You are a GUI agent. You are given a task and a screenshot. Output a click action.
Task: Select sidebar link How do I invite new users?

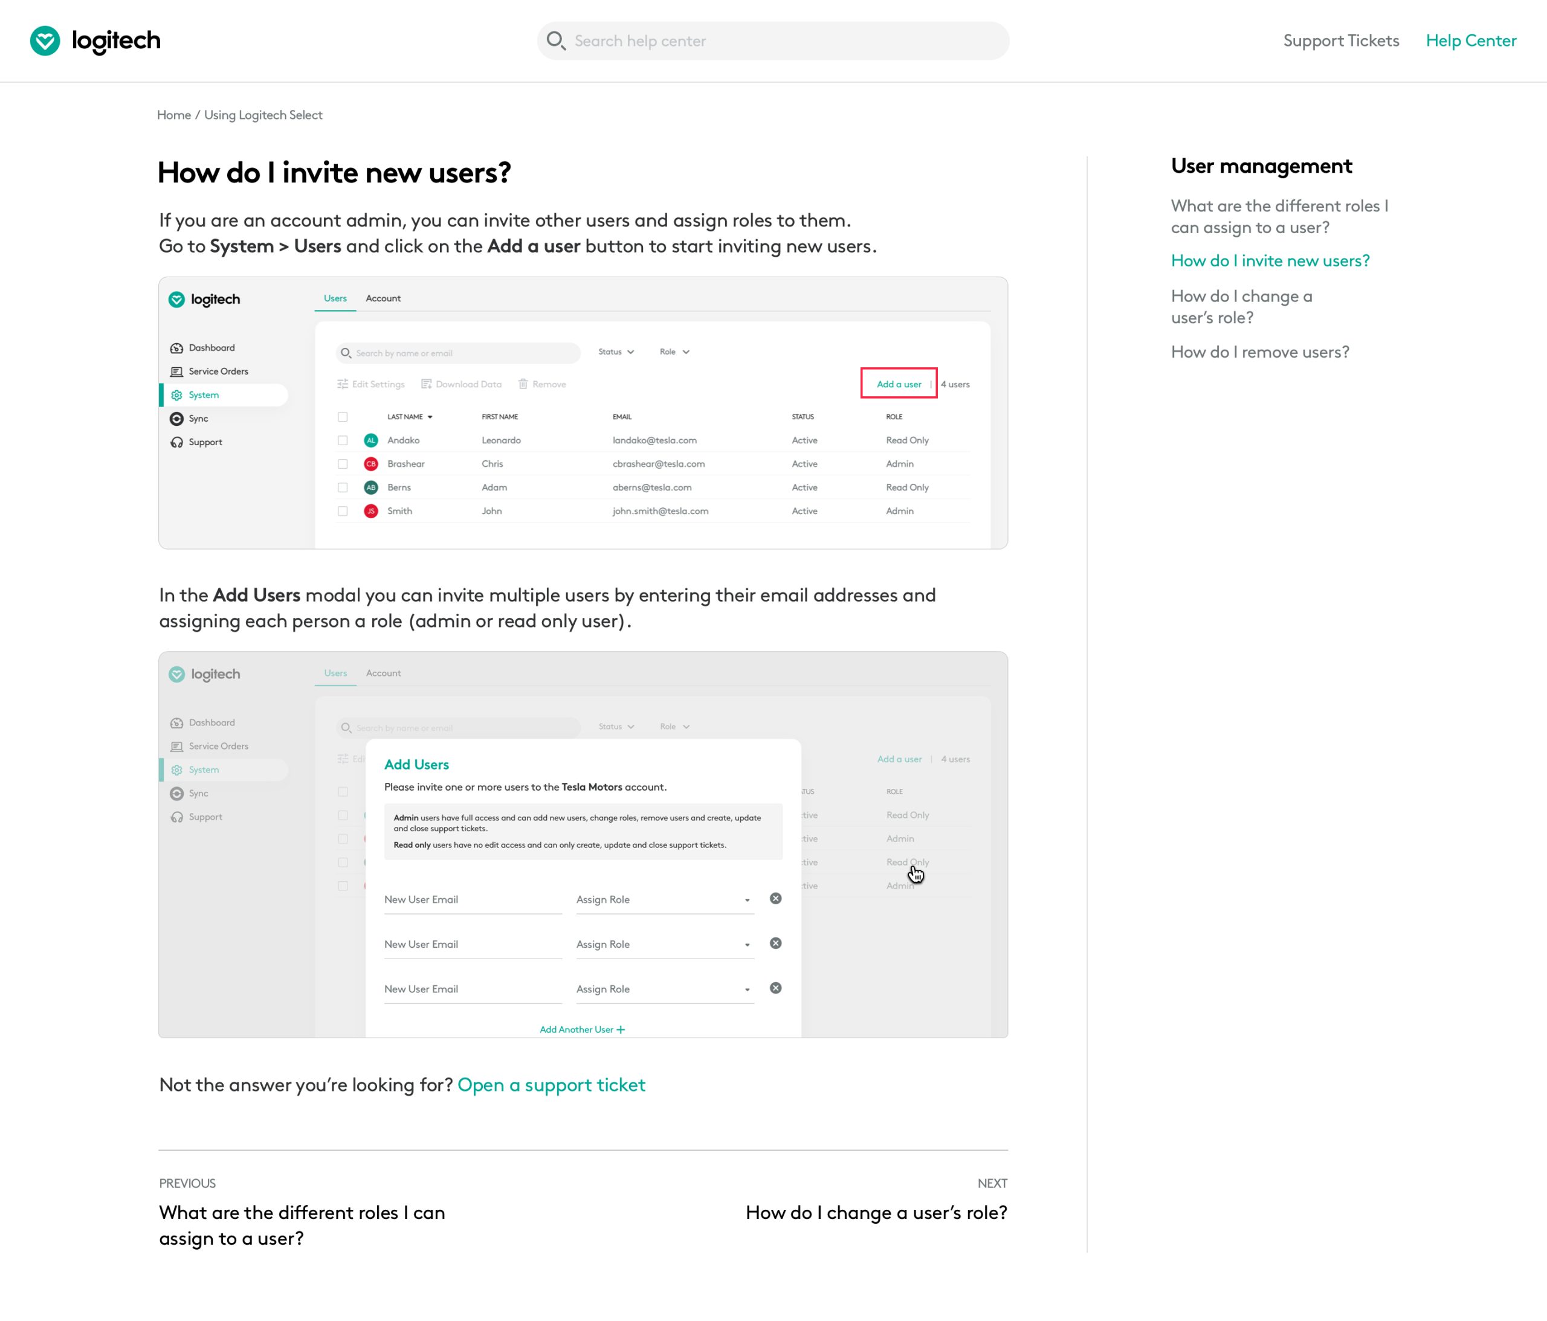1270,260
